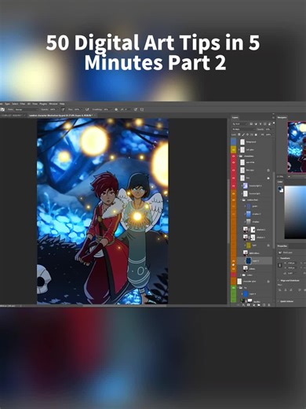
Task: Open the layer blend mode dropdown
Action: pos(243,129)
